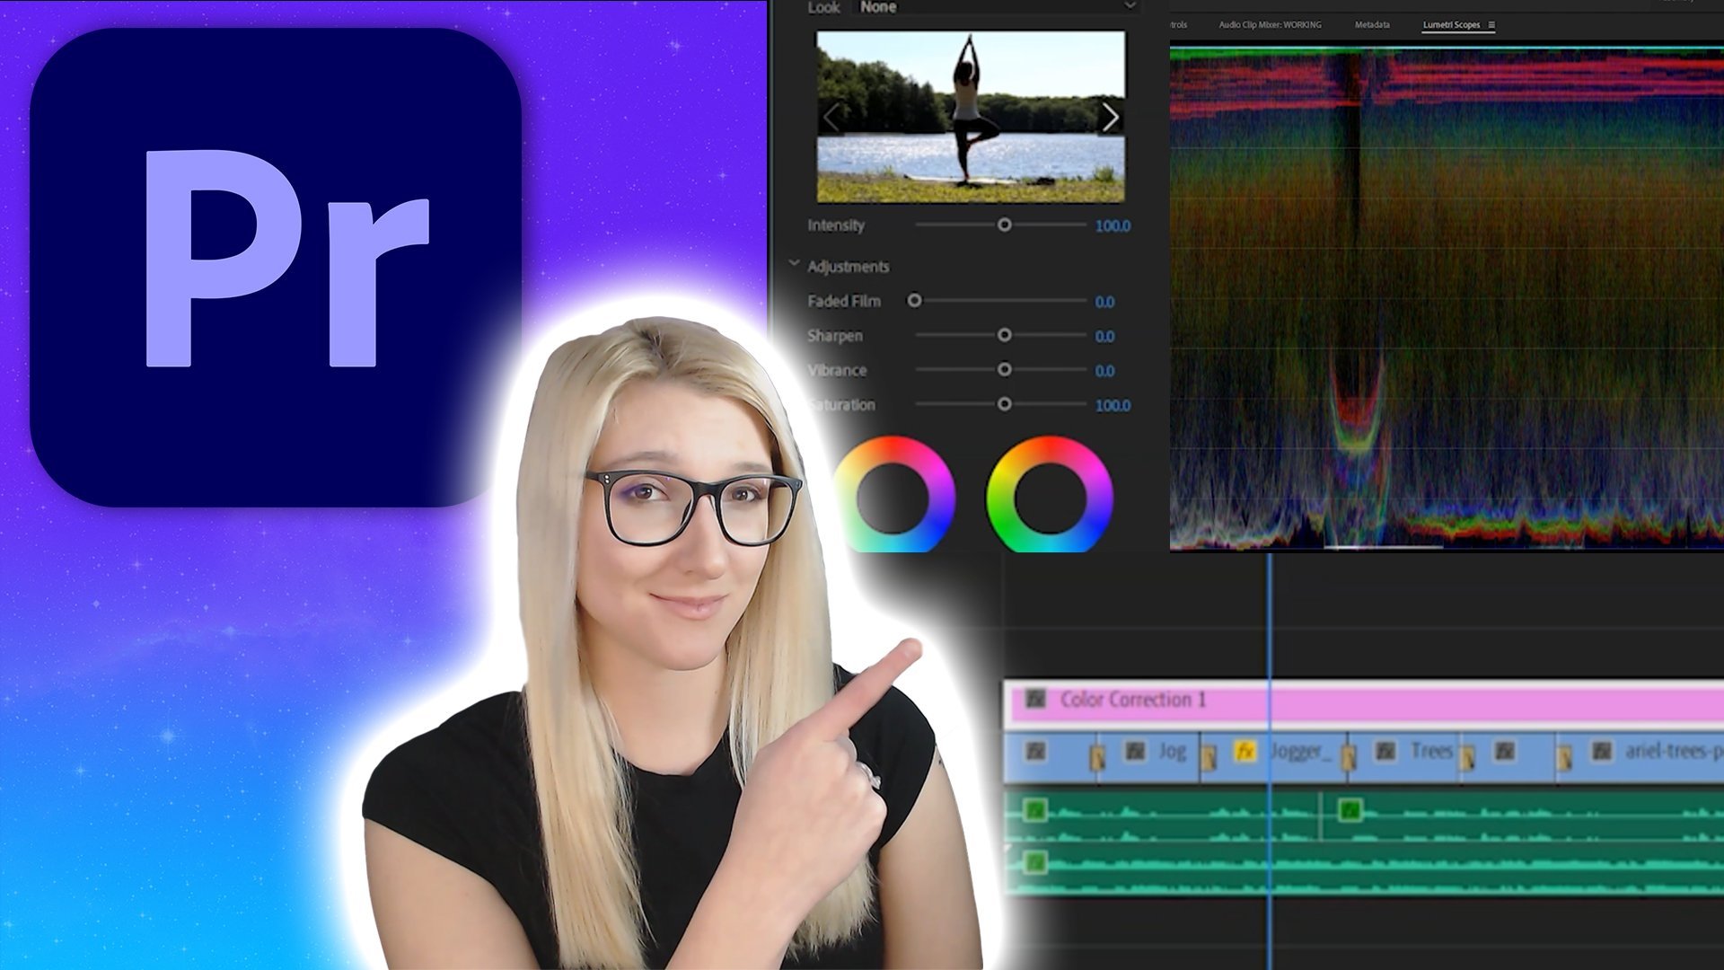Collapse the Adjustments section
The image size is (1724, 970).
coord(794,265)
